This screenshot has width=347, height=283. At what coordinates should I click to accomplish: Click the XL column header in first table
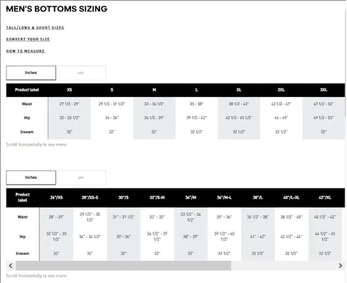point(239,89)
